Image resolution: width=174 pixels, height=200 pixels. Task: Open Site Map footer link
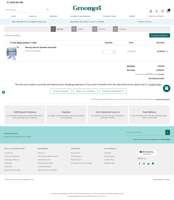pyautogui.click(x=107, y=153)
